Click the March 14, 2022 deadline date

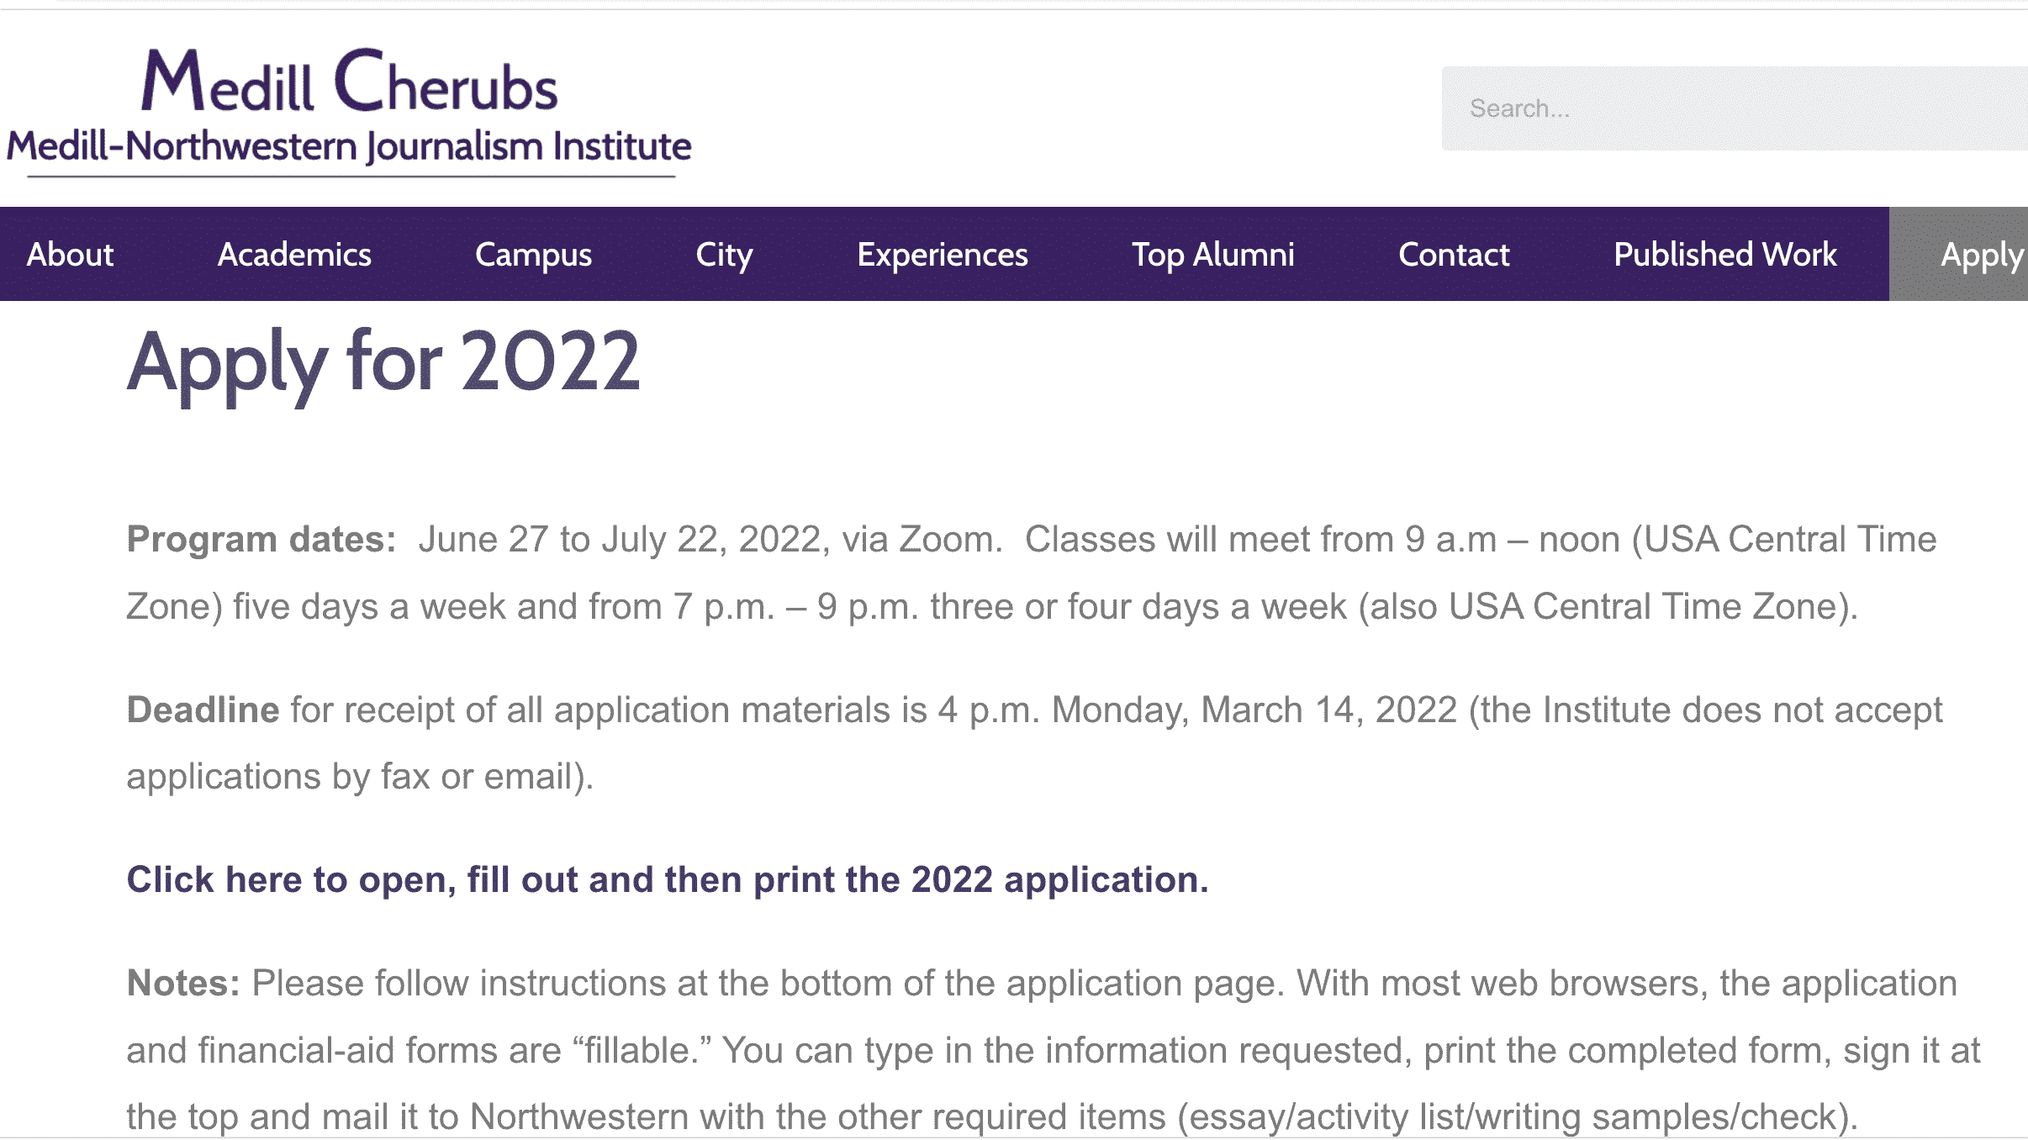point(1328,710)
